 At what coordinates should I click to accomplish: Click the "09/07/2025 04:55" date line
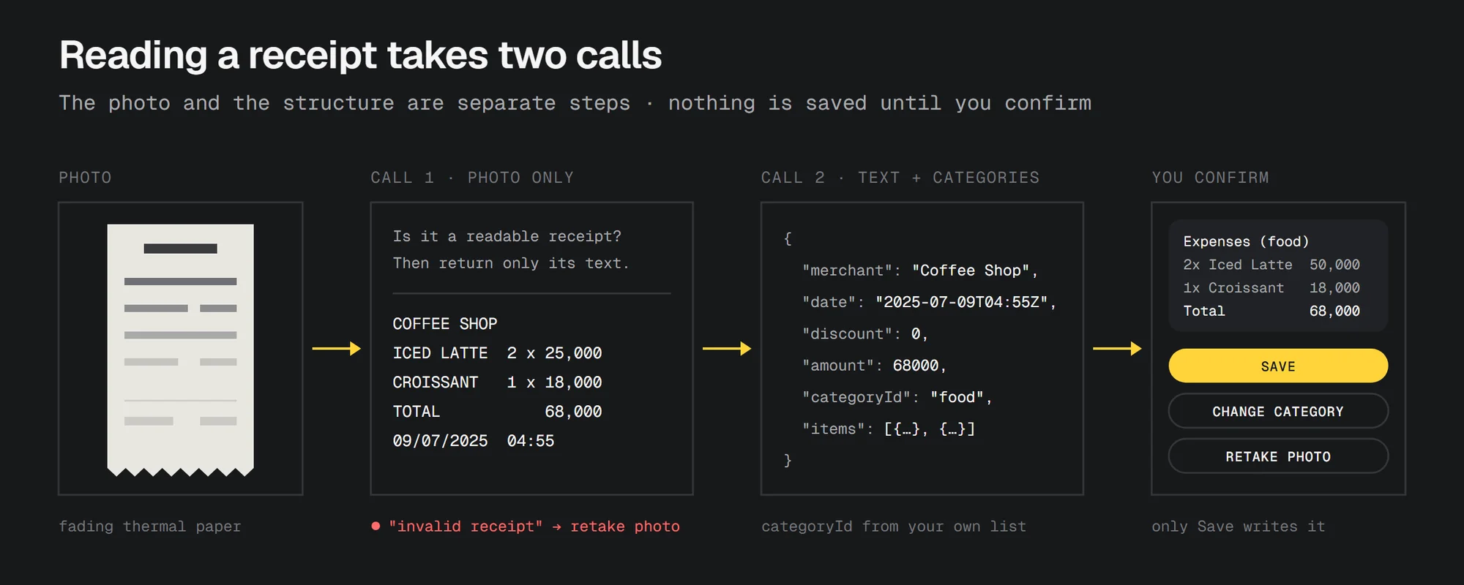tap(474, 441)
